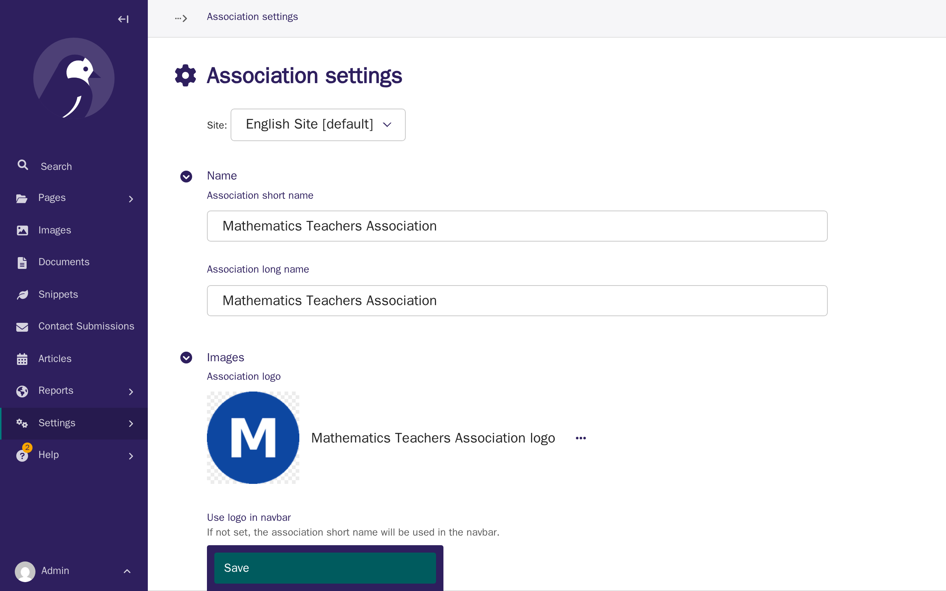Click the Pages folder icon
The height and width of the screenshot is (591, 946).
tap(22, 199)
